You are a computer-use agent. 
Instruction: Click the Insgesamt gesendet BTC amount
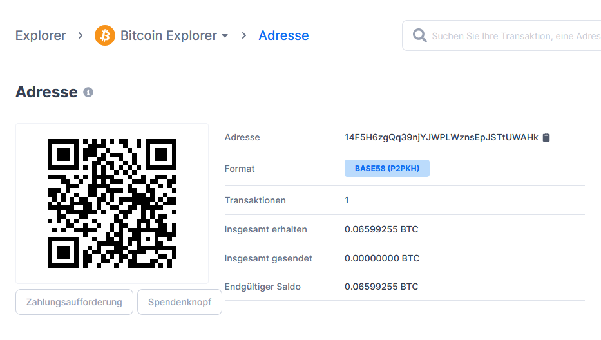(381, 258)
